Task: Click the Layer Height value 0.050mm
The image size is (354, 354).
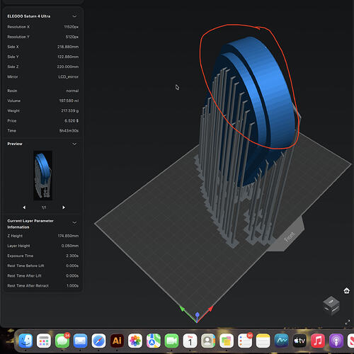Action: (70, 246)
